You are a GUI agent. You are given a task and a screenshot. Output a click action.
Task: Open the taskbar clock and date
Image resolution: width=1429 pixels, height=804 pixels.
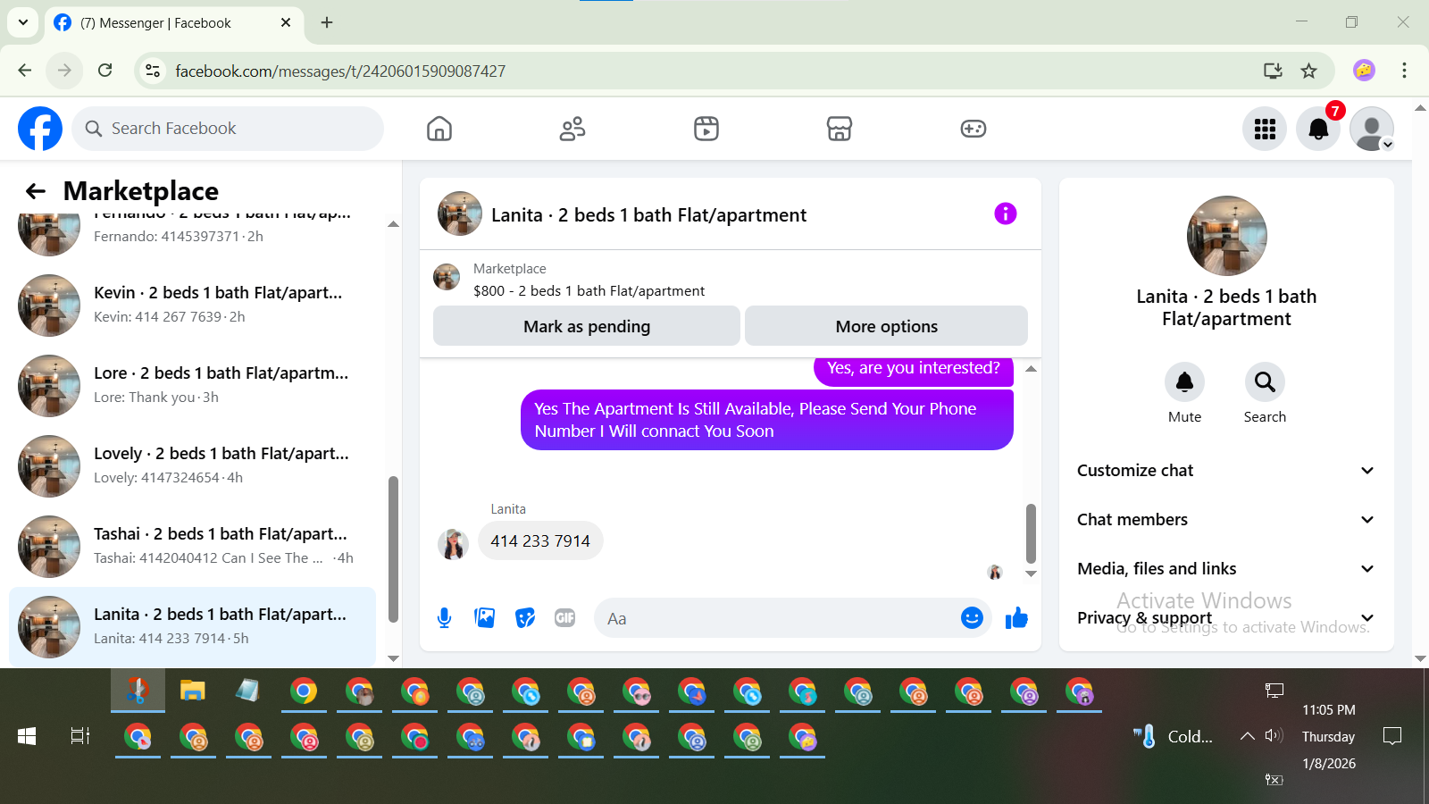tap(1329, 736)
